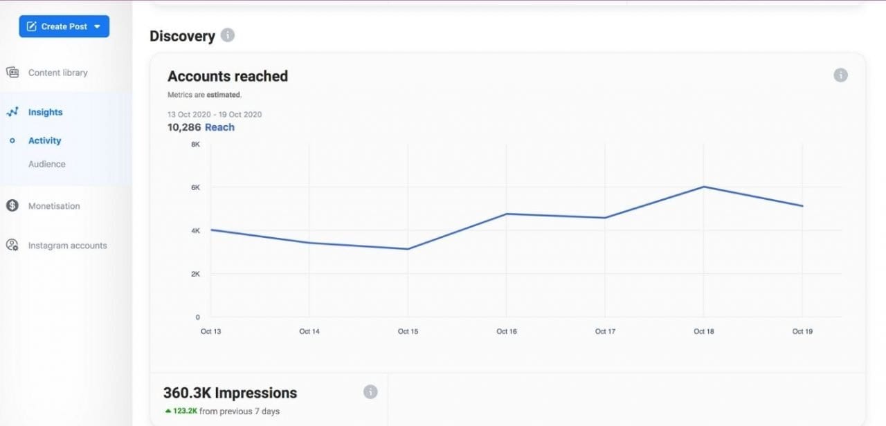Open Monetisation via its dollar icon
Screen dimensions: 886x426
coord(12,205)
